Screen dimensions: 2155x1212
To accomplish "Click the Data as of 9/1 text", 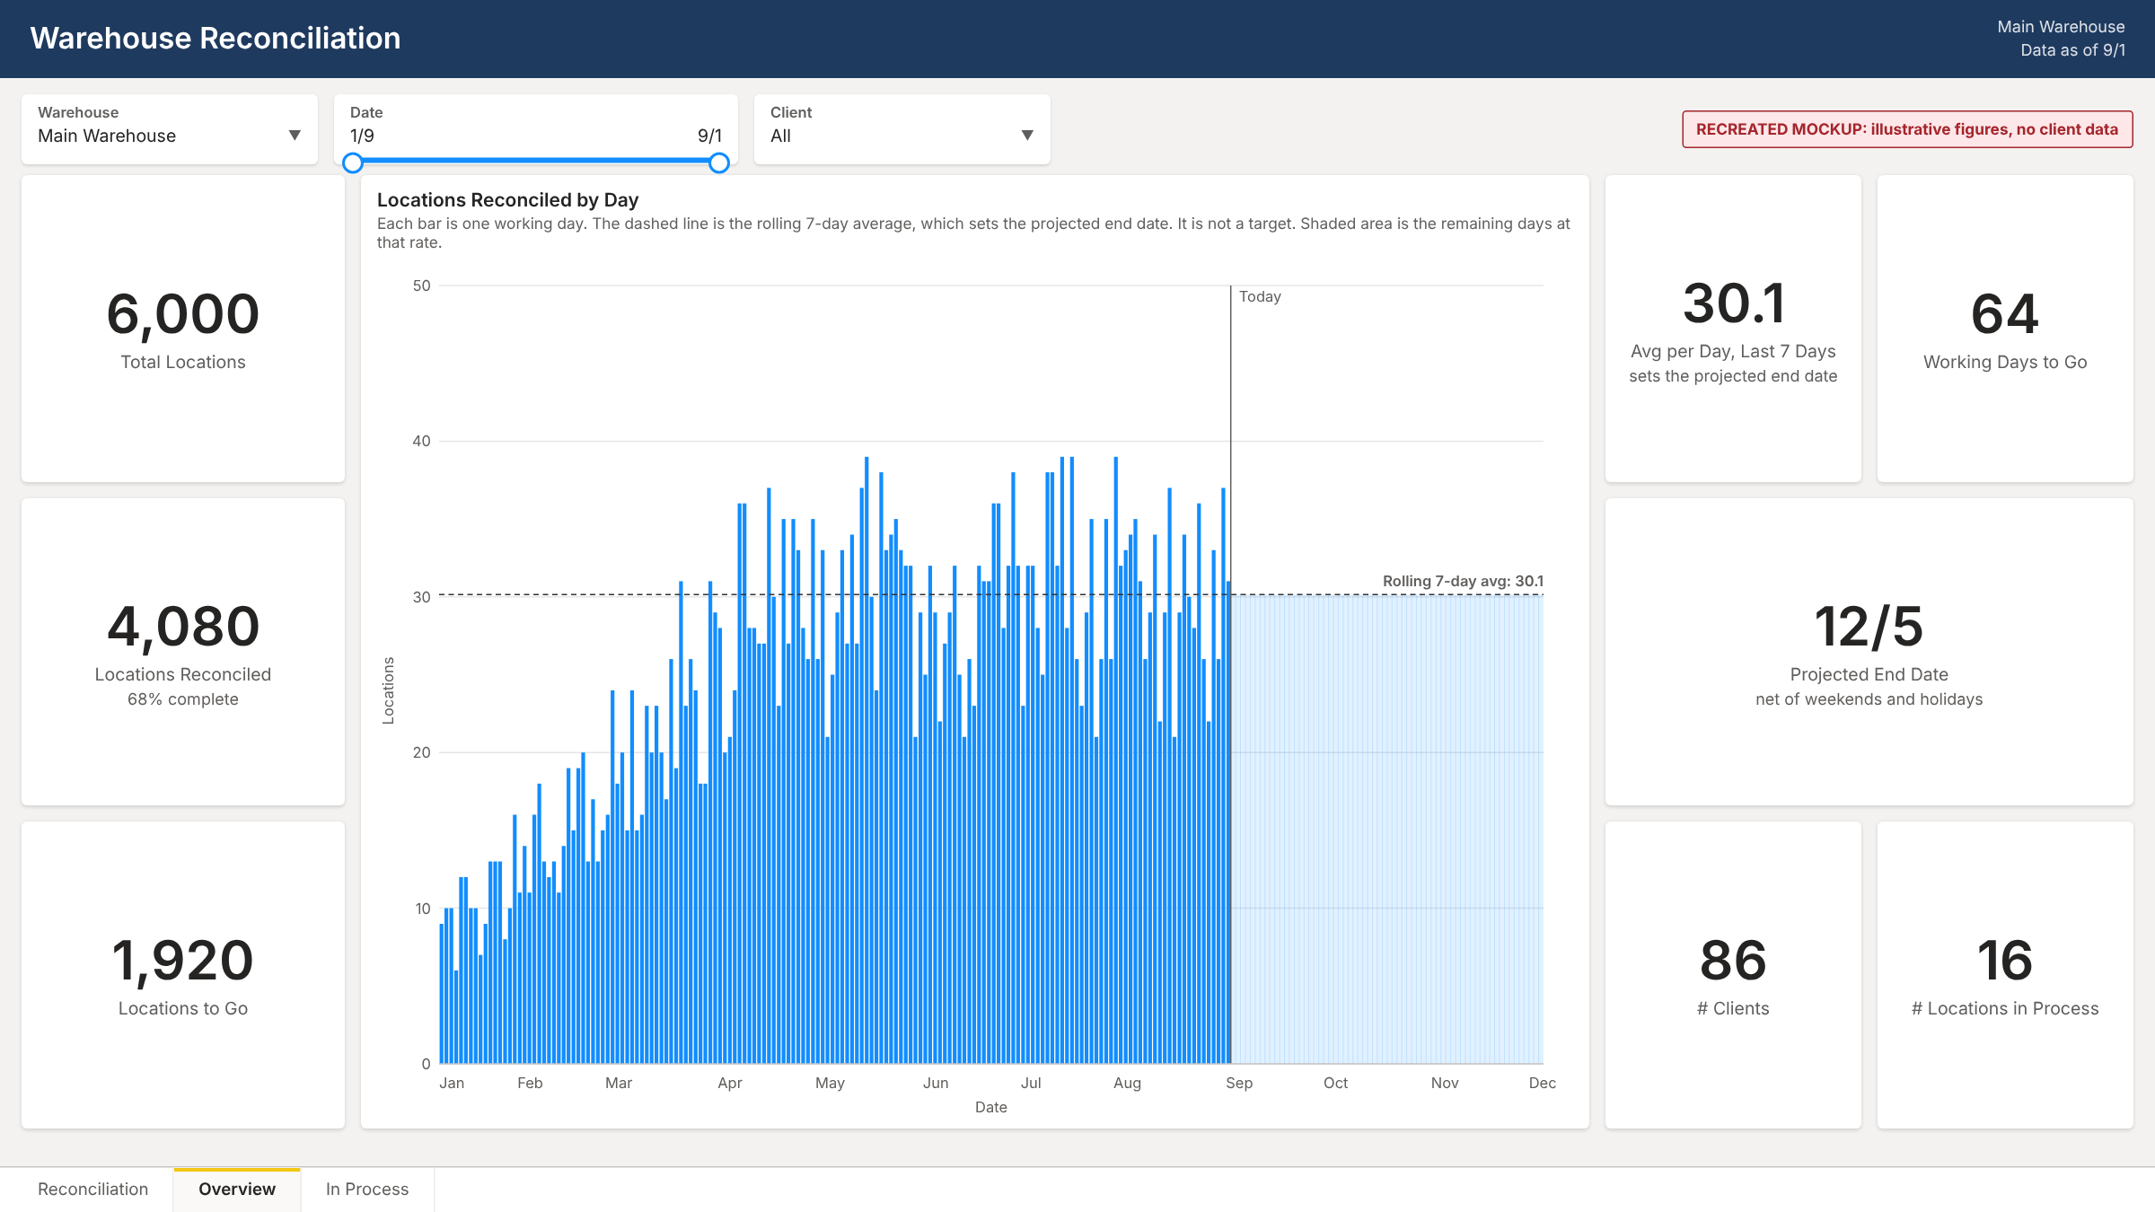I will tap(2072, 50).
